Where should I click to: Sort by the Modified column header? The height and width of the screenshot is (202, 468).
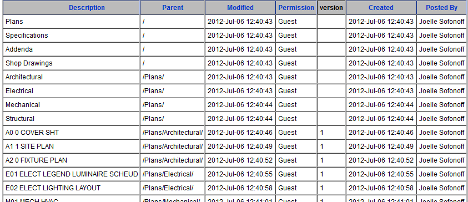click(240, 8)
